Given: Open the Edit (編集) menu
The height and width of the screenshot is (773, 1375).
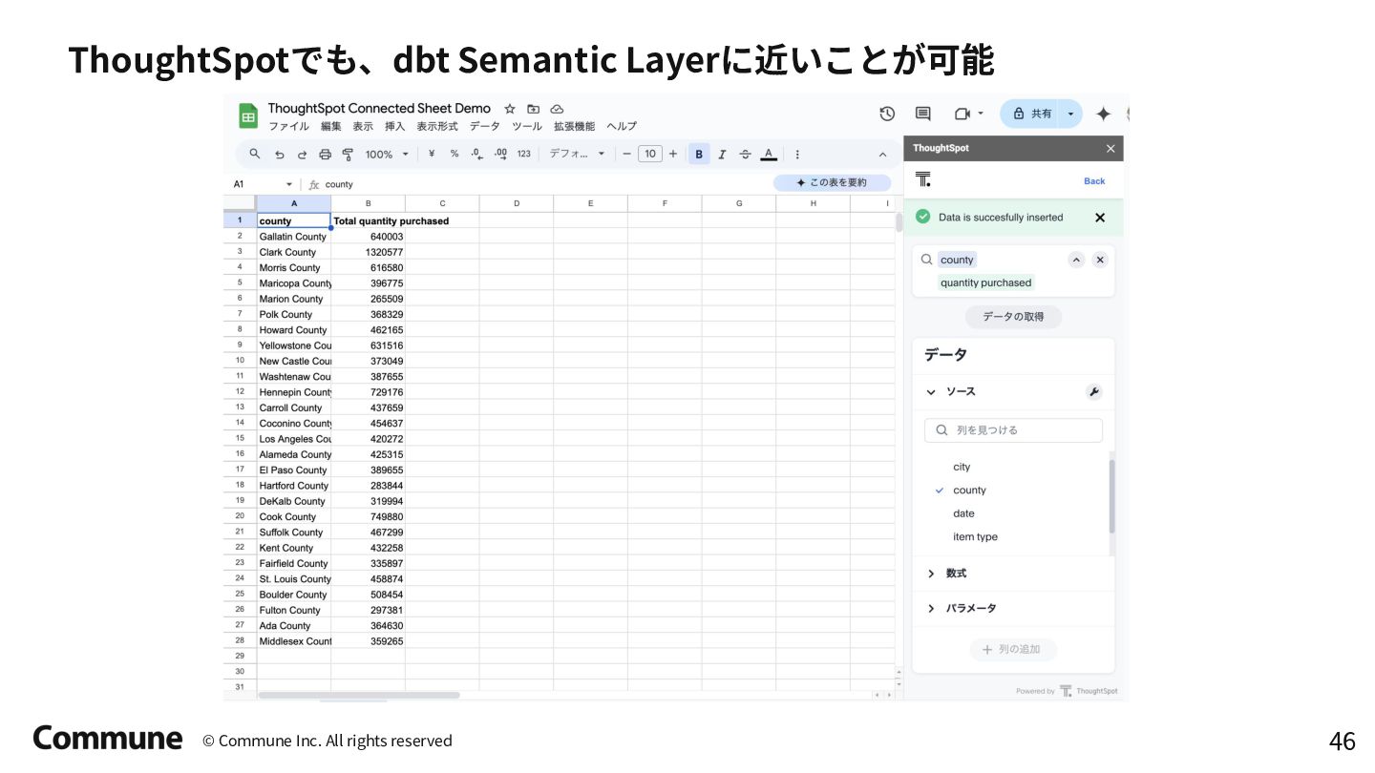Looking at the screenshot, I should point(330,126).
